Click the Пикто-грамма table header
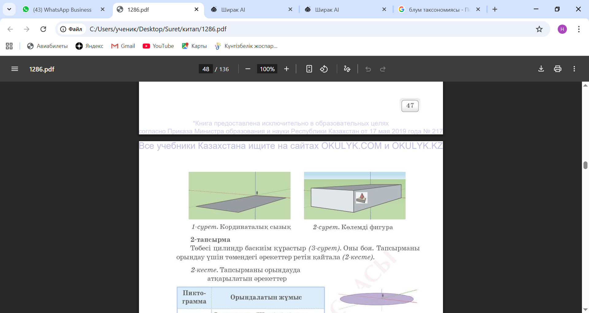 coord(194,297)
